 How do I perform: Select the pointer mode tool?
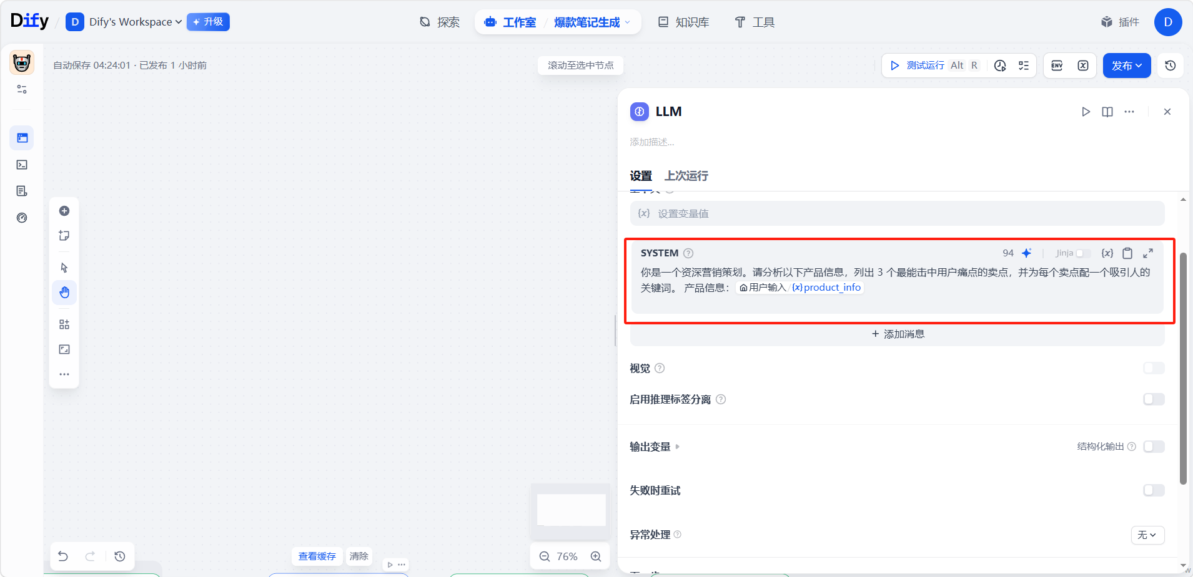64,268
